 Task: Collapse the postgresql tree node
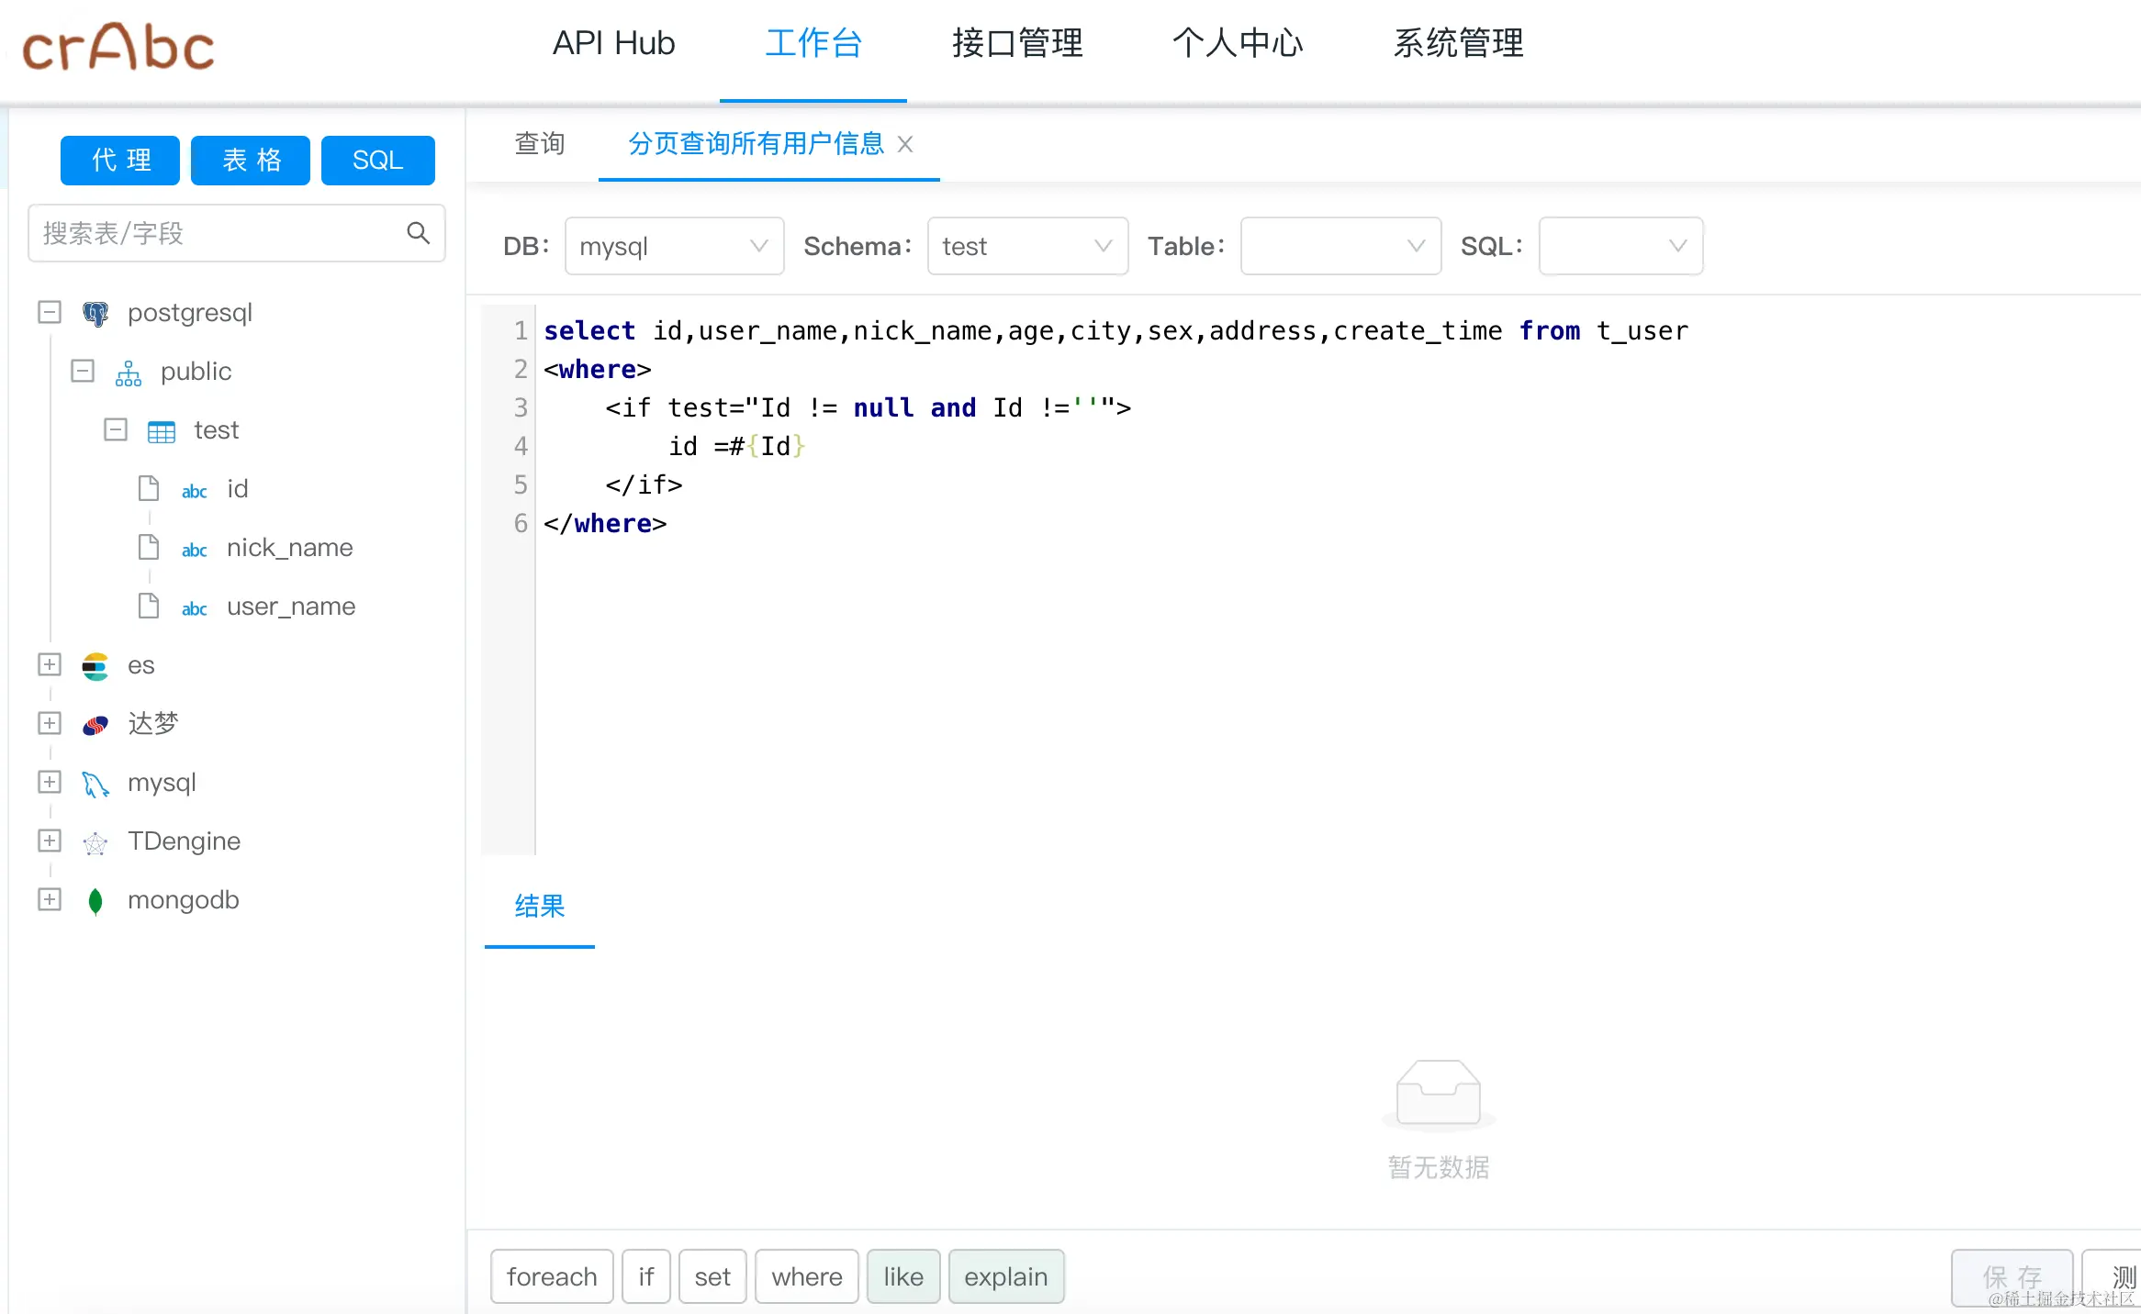50,313
